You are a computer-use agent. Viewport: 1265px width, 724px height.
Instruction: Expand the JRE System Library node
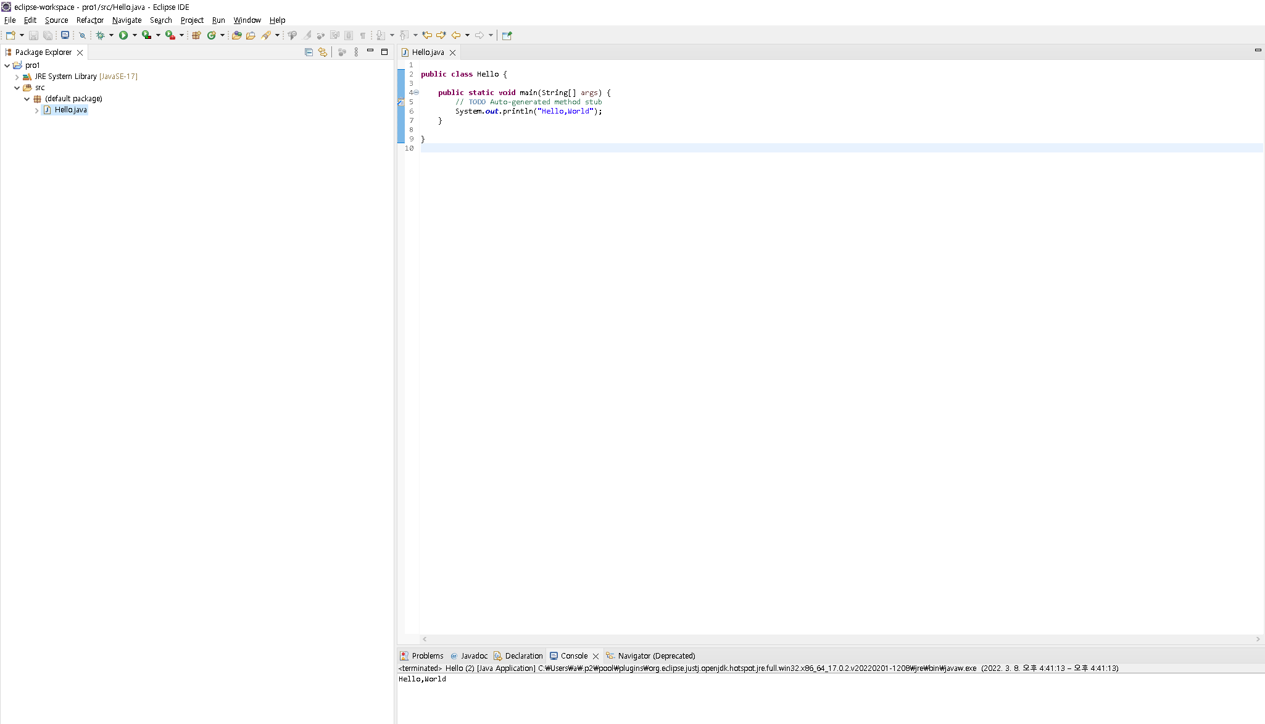(17, 77)
